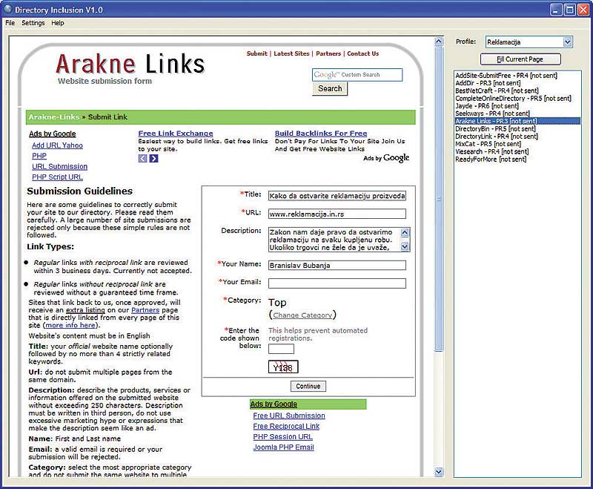Open the PHP ad link

tap(39, 156)
